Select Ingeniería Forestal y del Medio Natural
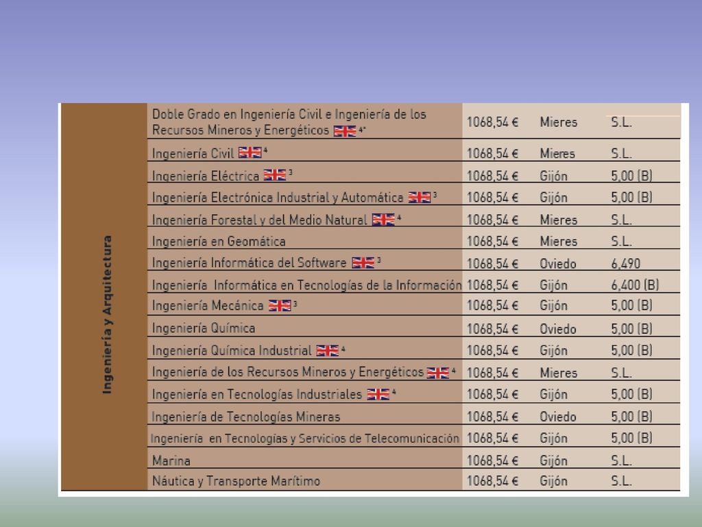 pos(259,220)
